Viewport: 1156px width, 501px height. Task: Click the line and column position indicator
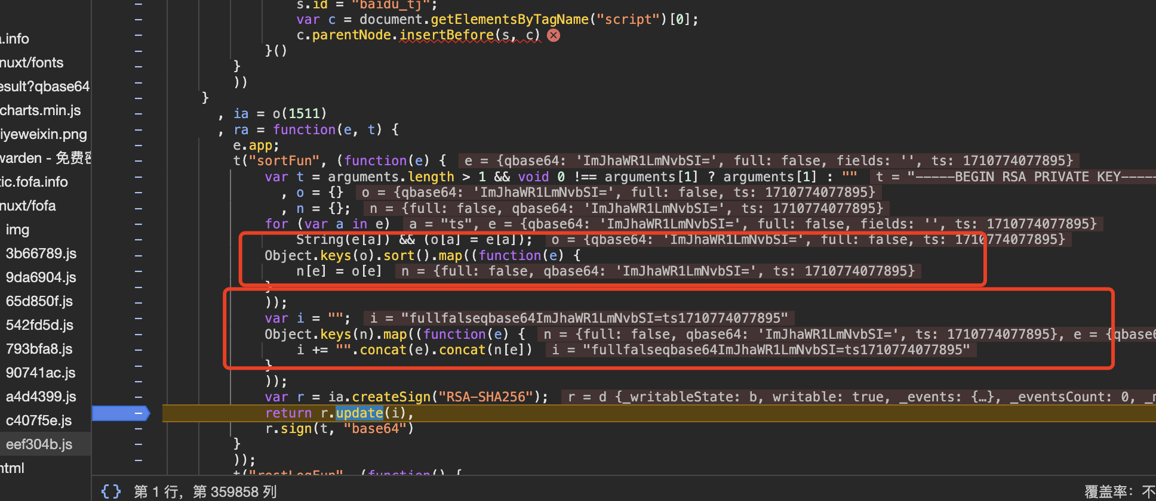pyautogui.click(x=205, y=491)
